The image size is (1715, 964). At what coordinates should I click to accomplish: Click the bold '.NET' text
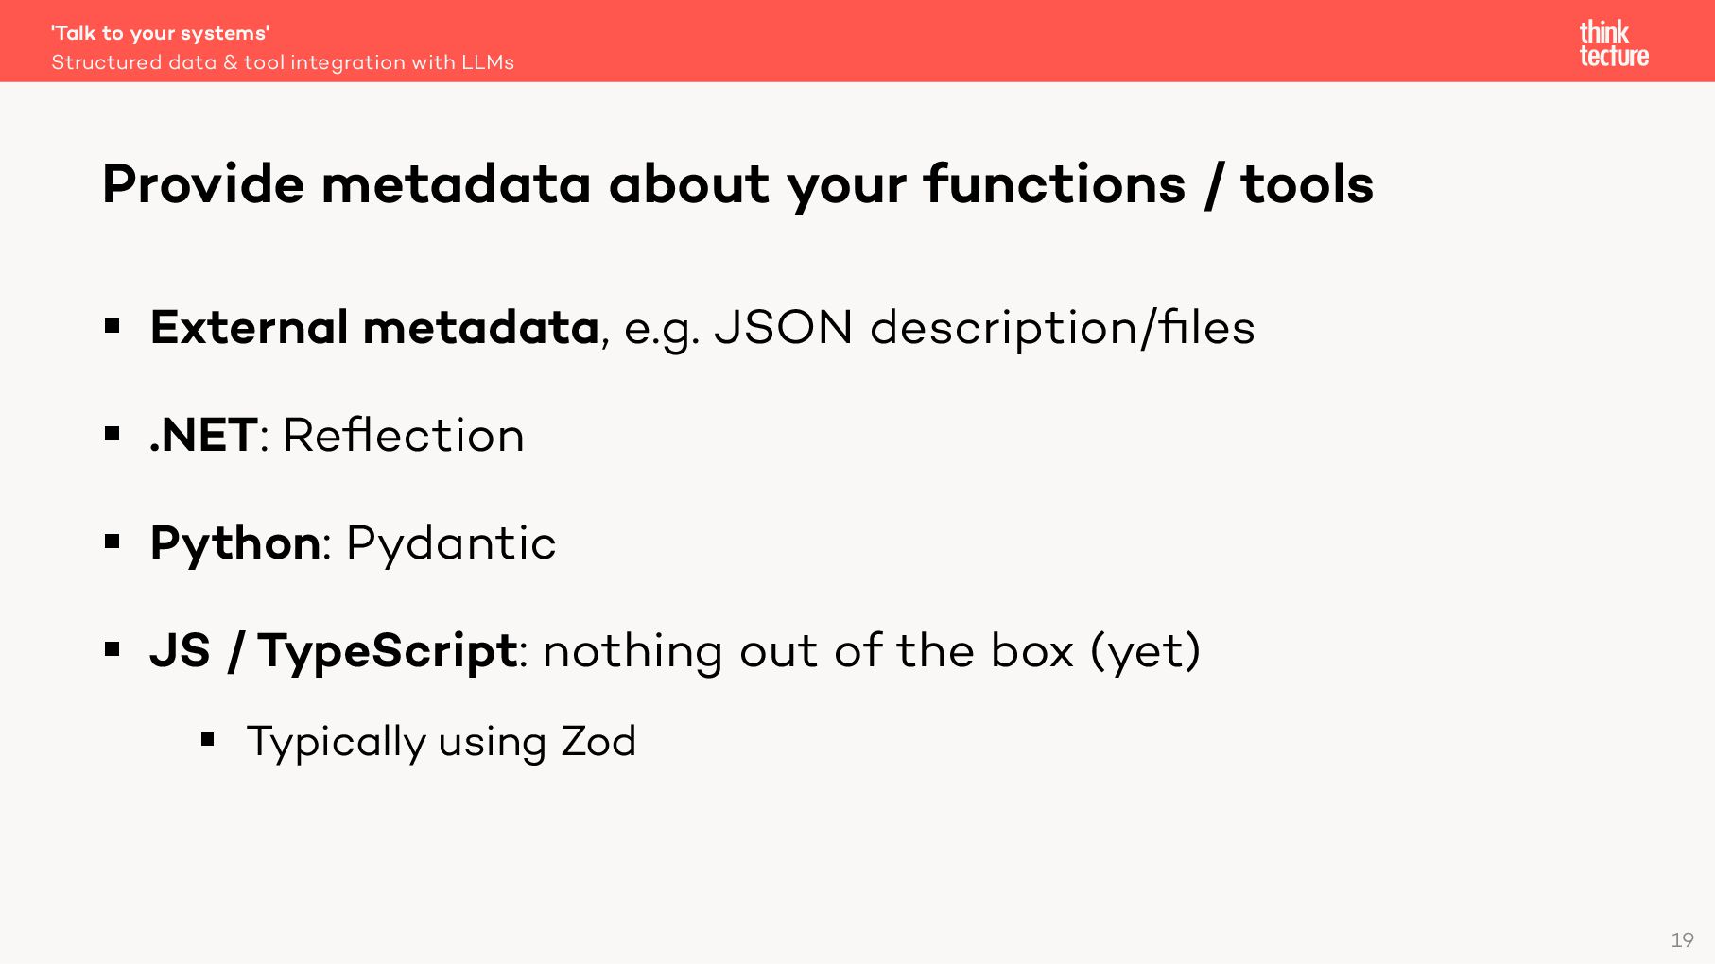[x=203, y=436]
